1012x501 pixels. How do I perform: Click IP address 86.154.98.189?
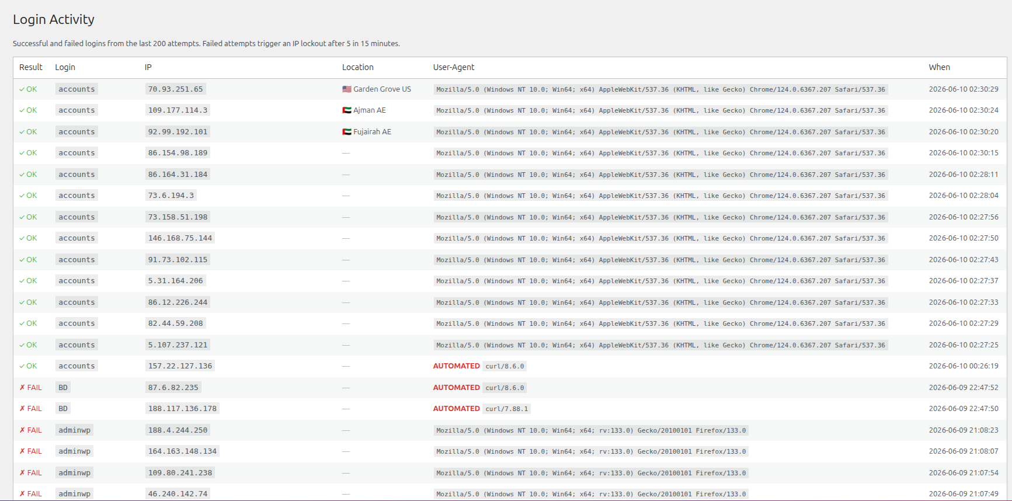point(178,153)
